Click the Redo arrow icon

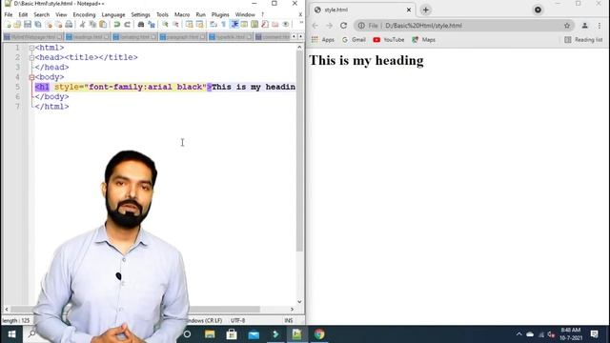[127, 25]
